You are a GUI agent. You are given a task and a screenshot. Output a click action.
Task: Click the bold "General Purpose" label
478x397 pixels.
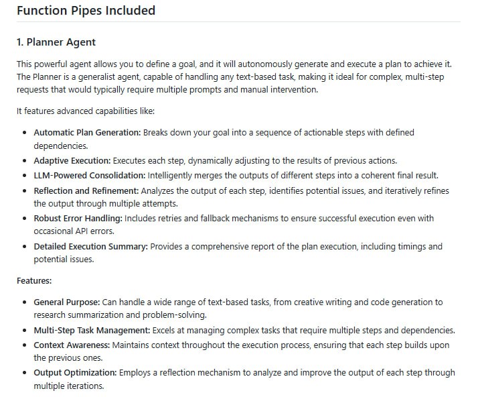tap(68, 302)
